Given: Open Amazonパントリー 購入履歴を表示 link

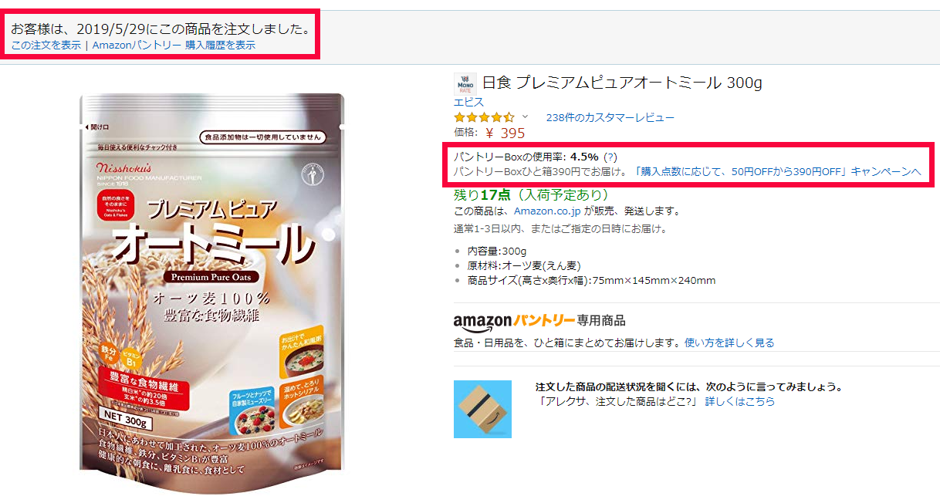Looking at the screenshot, I should pyautogui.click(x=174, y=45).
